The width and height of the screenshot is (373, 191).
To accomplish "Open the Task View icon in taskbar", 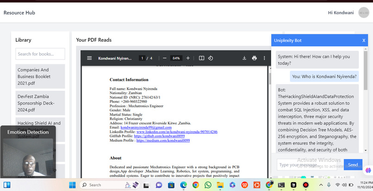I will tap(146, 185).
